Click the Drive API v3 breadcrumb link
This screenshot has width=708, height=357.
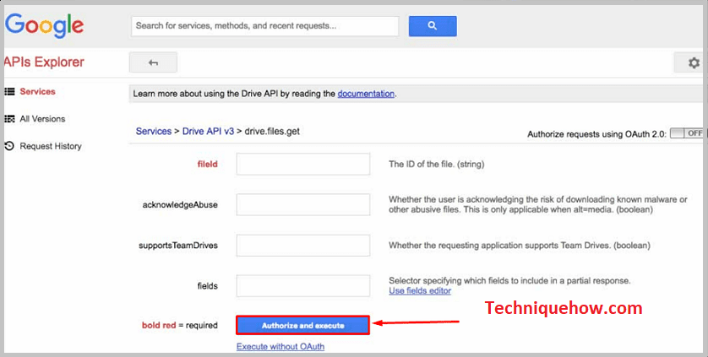click(x=208, y=132)
